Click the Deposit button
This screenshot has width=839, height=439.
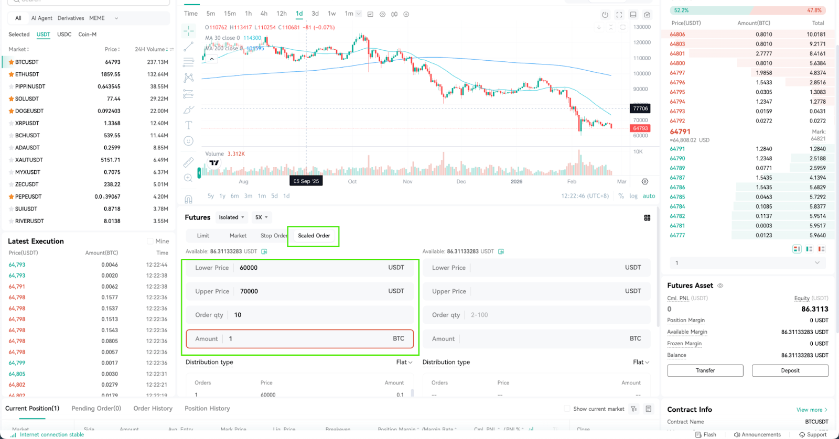click(790, 370)
